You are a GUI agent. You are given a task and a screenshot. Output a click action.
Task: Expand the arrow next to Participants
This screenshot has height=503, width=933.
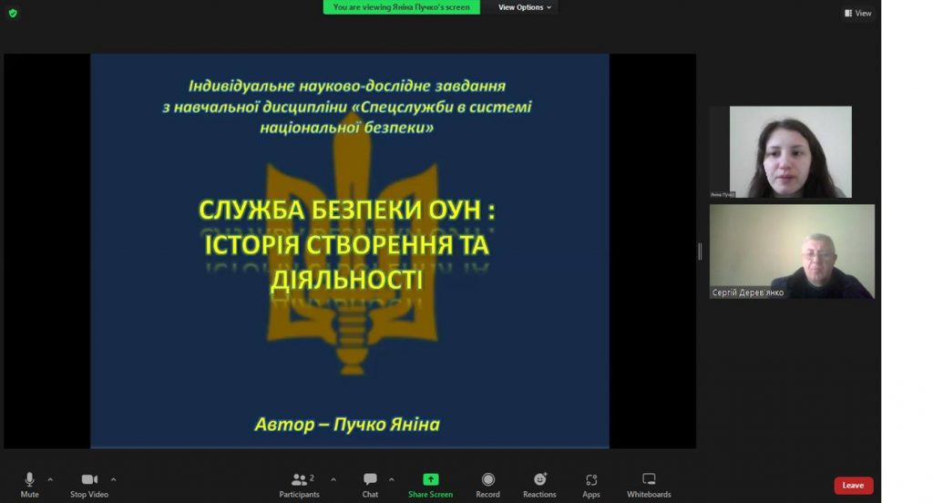tap(333, 479)
